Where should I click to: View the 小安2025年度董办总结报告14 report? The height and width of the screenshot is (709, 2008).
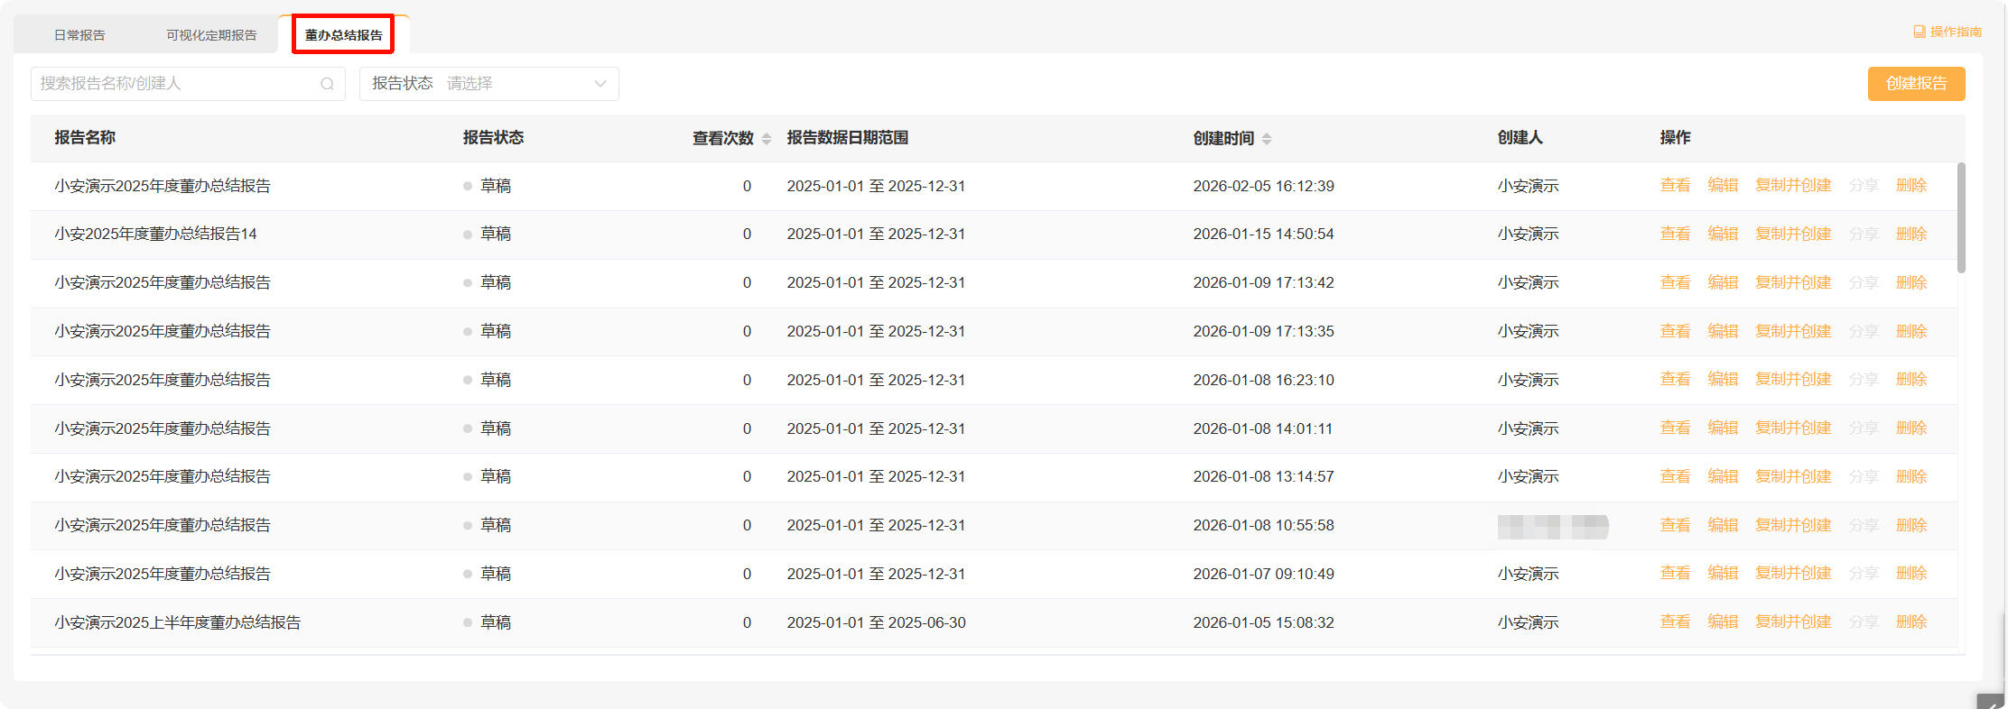click(1675, 234)
